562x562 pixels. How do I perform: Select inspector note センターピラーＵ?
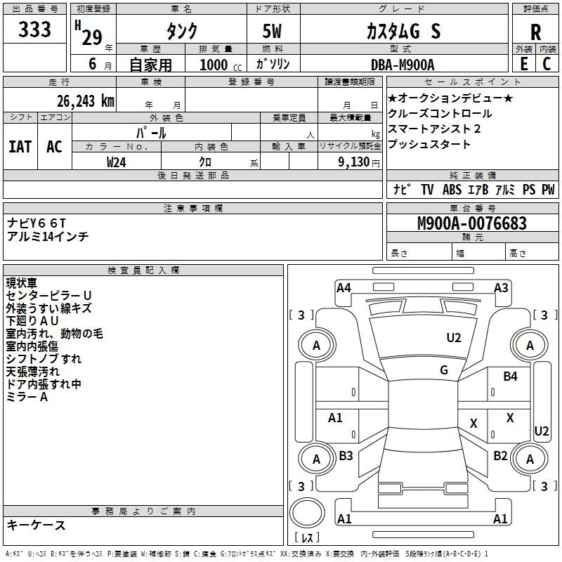48,296
